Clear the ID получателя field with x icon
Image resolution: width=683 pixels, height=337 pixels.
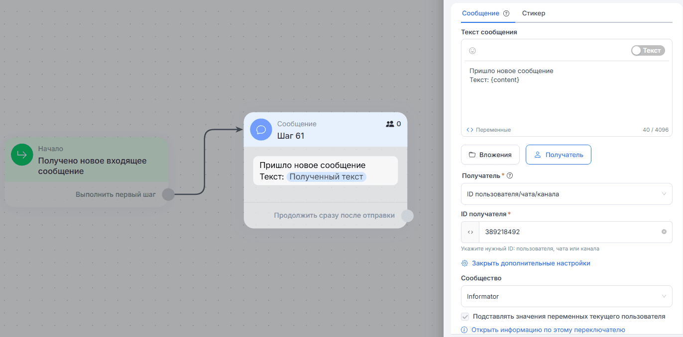coord(664,232)
